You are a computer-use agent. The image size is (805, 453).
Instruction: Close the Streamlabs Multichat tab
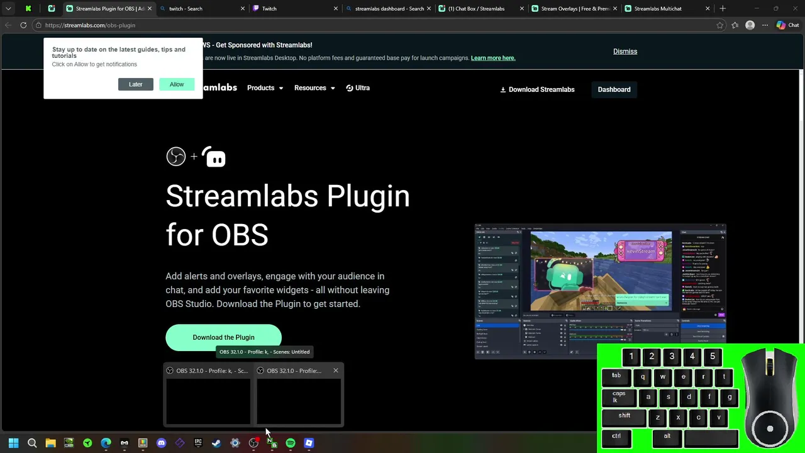pyautogui.click(x=708, y=9)
